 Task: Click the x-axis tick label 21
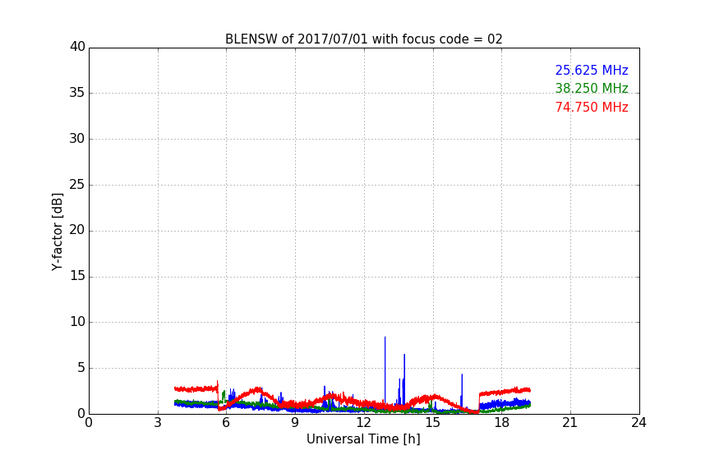pos(570,423)
